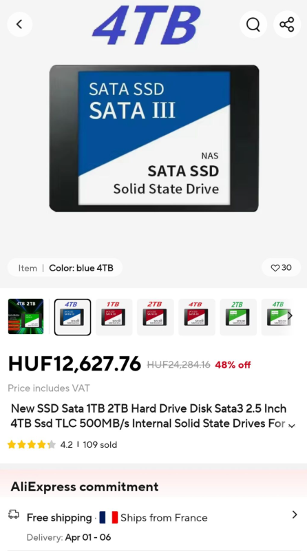Screen dimensions: 307x551
Task: Open the green 4TB 2TB promo thumbnail
Action: (x=25, y=316)
